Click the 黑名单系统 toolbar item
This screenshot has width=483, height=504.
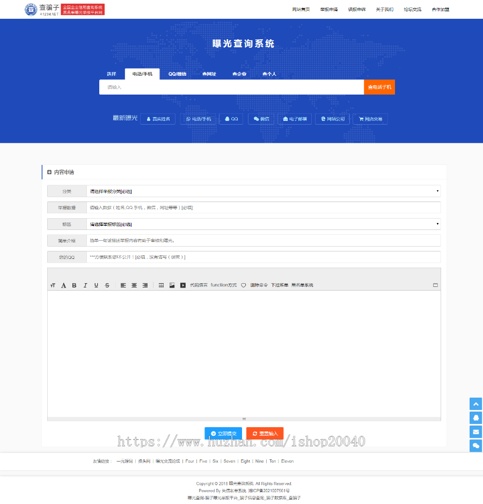[302, 285]
